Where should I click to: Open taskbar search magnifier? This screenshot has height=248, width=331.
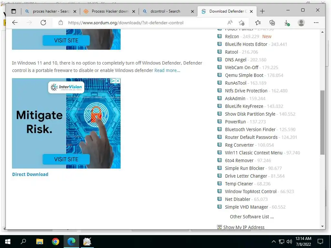[23, 241]
